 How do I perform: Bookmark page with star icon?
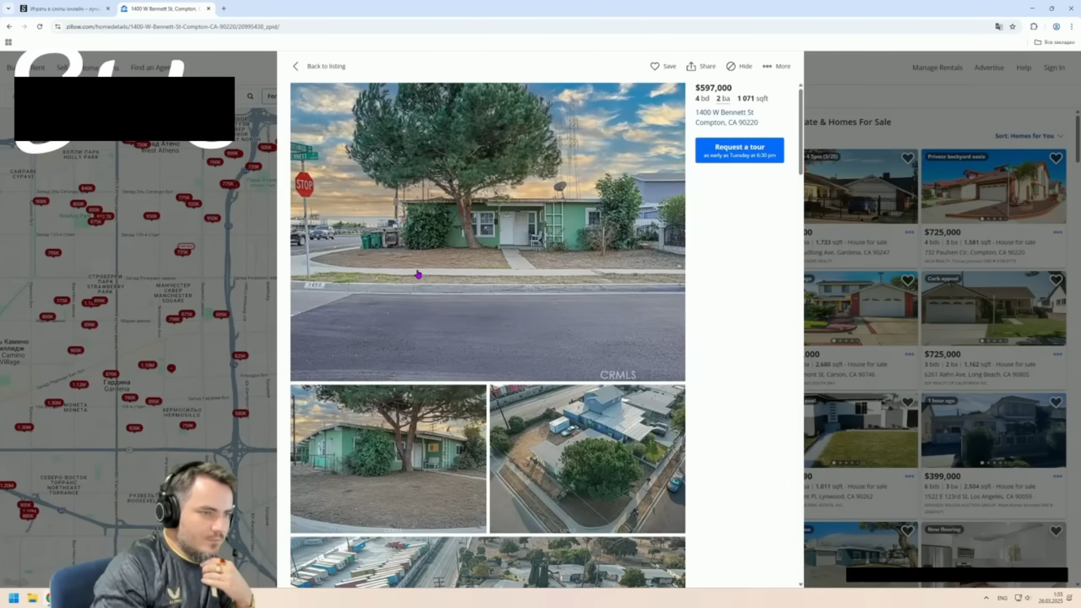1012,26
